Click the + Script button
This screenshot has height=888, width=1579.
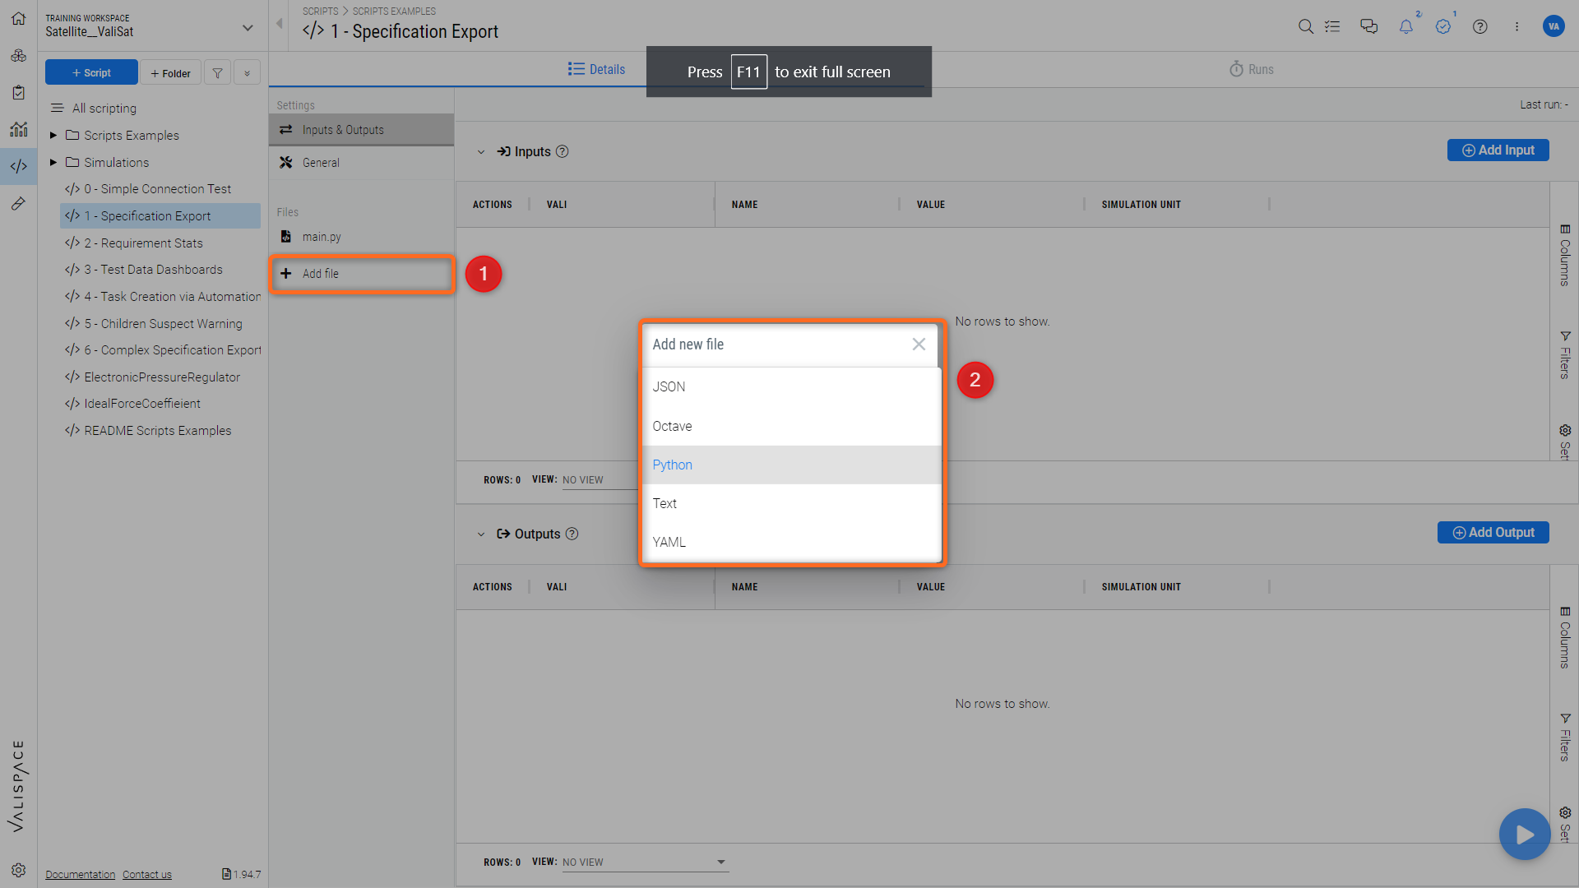(91, 72)
